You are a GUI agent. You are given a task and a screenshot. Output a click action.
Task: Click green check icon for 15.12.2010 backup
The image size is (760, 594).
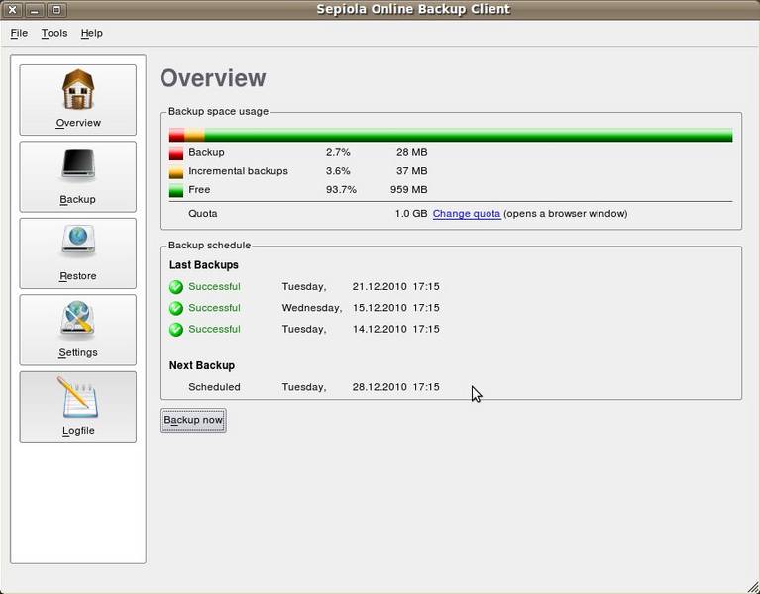click(176, 308)
